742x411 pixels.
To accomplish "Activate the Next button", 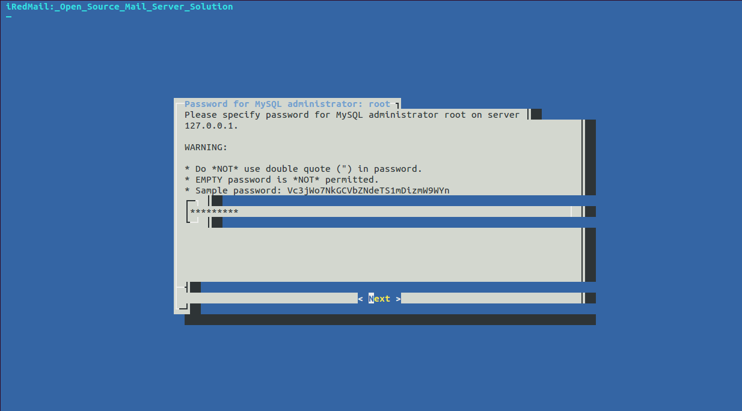I will click(x=379, y=299).
